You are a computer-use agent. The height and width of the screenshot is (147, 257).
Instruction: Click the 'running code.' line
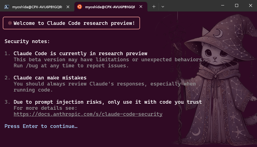33,90
